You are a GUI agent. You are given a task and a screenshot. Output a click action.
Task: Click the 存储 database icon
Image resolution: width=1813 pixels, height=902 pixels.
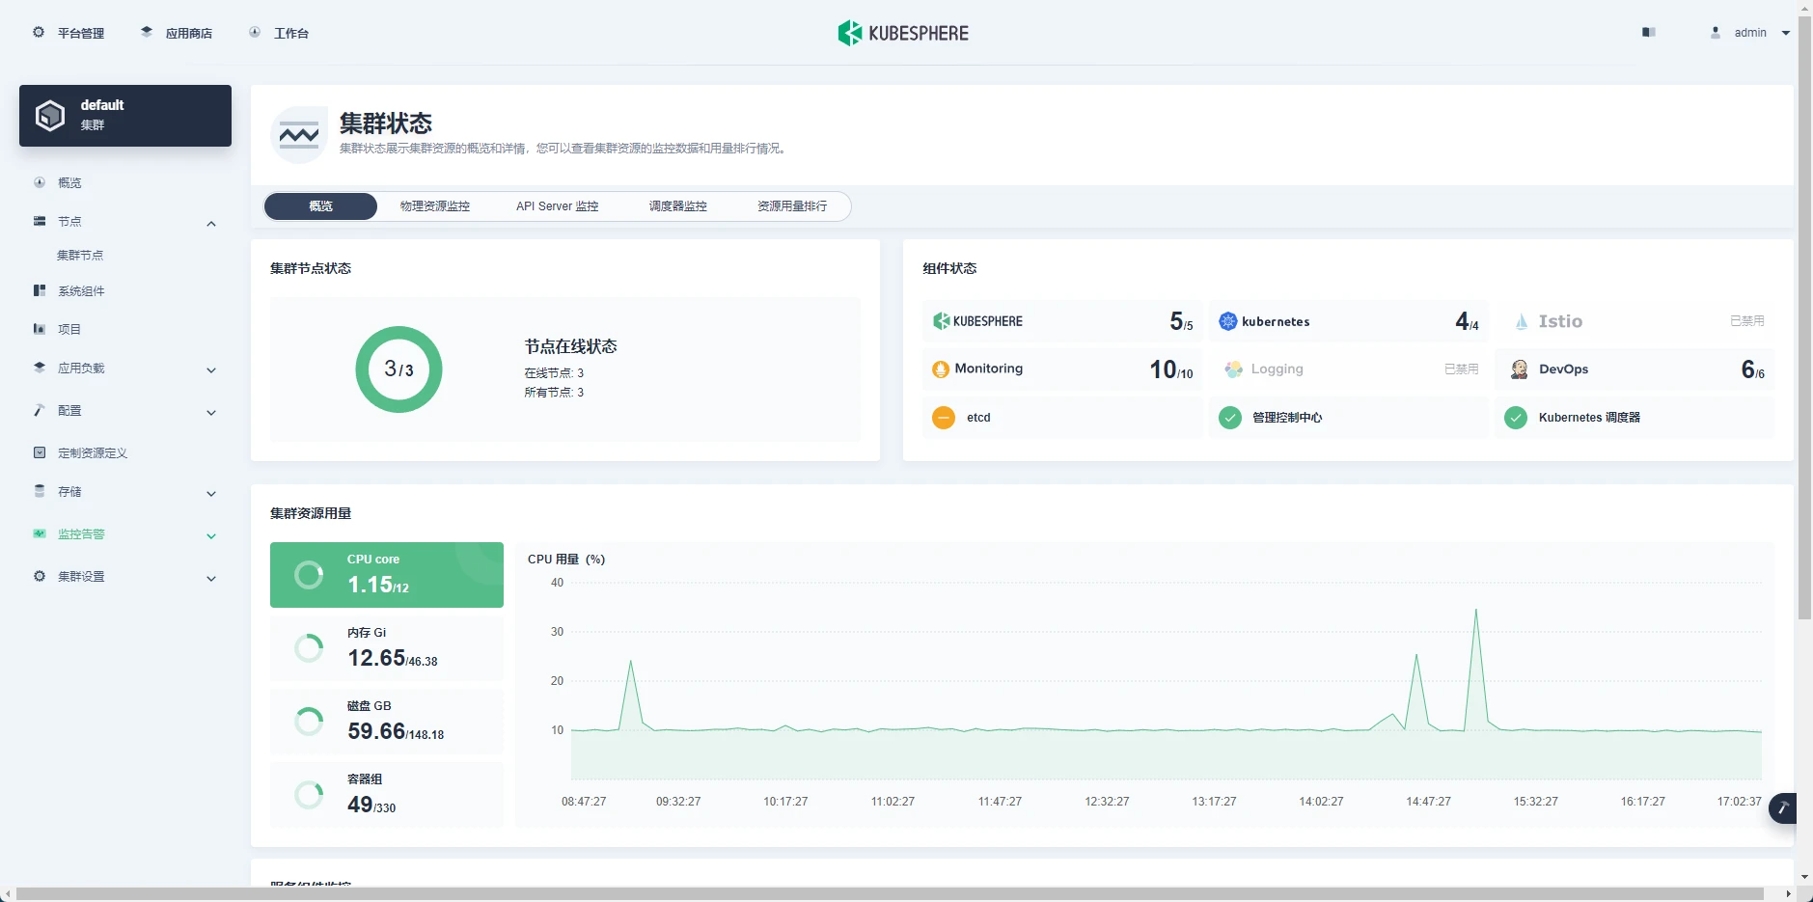click(40, 491)
